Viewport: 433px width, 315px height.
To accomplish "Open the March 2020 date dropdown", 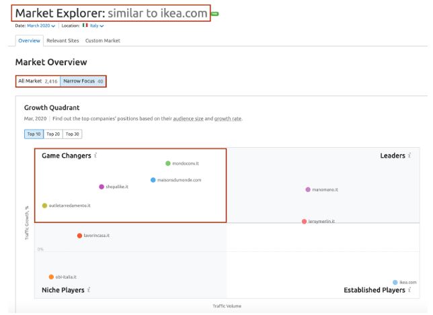I will 41,26.
